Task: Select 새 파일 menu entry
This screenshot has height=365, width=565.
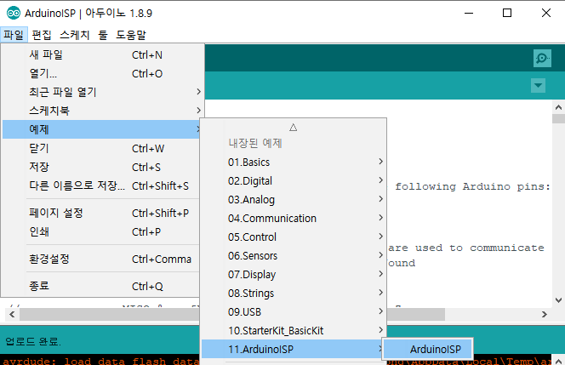Action: (101, 54)
